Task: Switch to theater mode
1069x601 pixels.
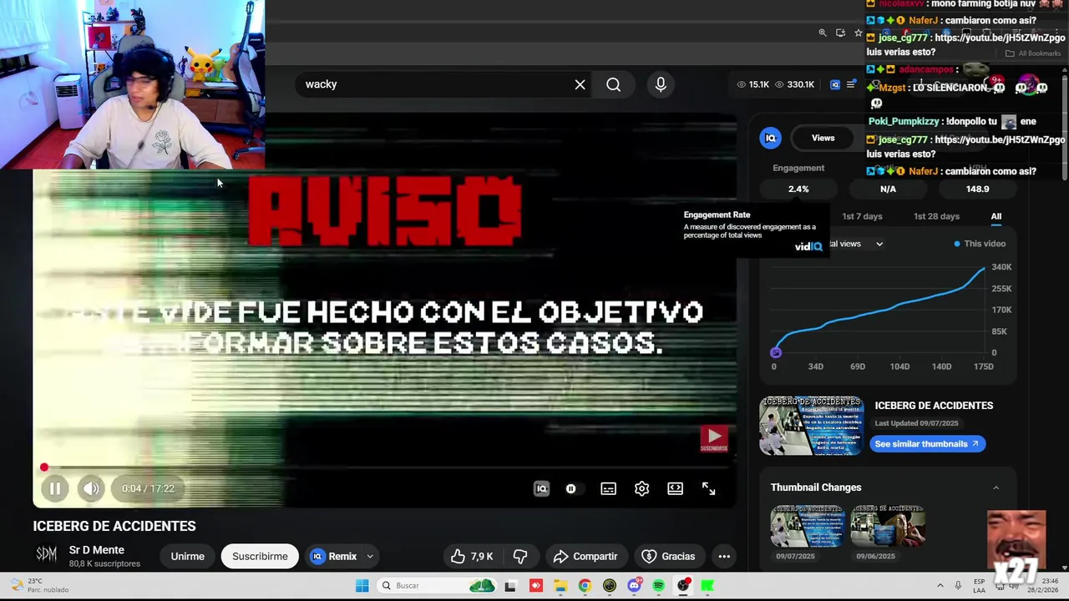Action: [675, 489]
